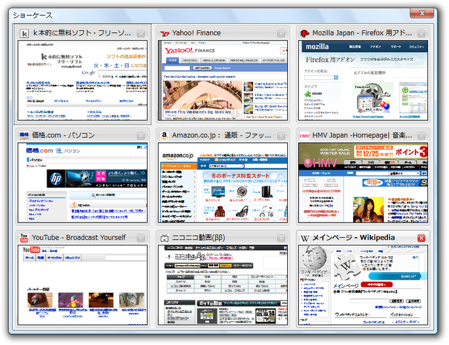The width and height of the screenshot is (449, 345).
Task: Open the 価格.com パソコン page preview
Action: tap(83, 183)
